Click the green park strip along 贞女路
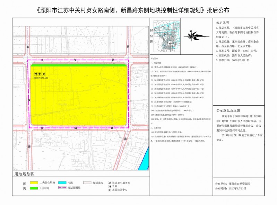The height and width of the screenshot is (205, 277). tap(79, 65)
